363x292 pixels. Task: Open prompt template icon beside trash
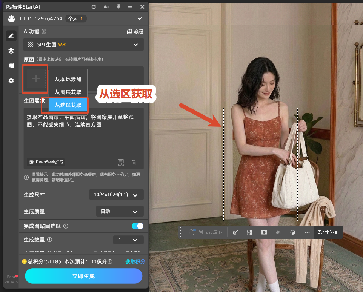pyautogui.click(x=121, y=163)
